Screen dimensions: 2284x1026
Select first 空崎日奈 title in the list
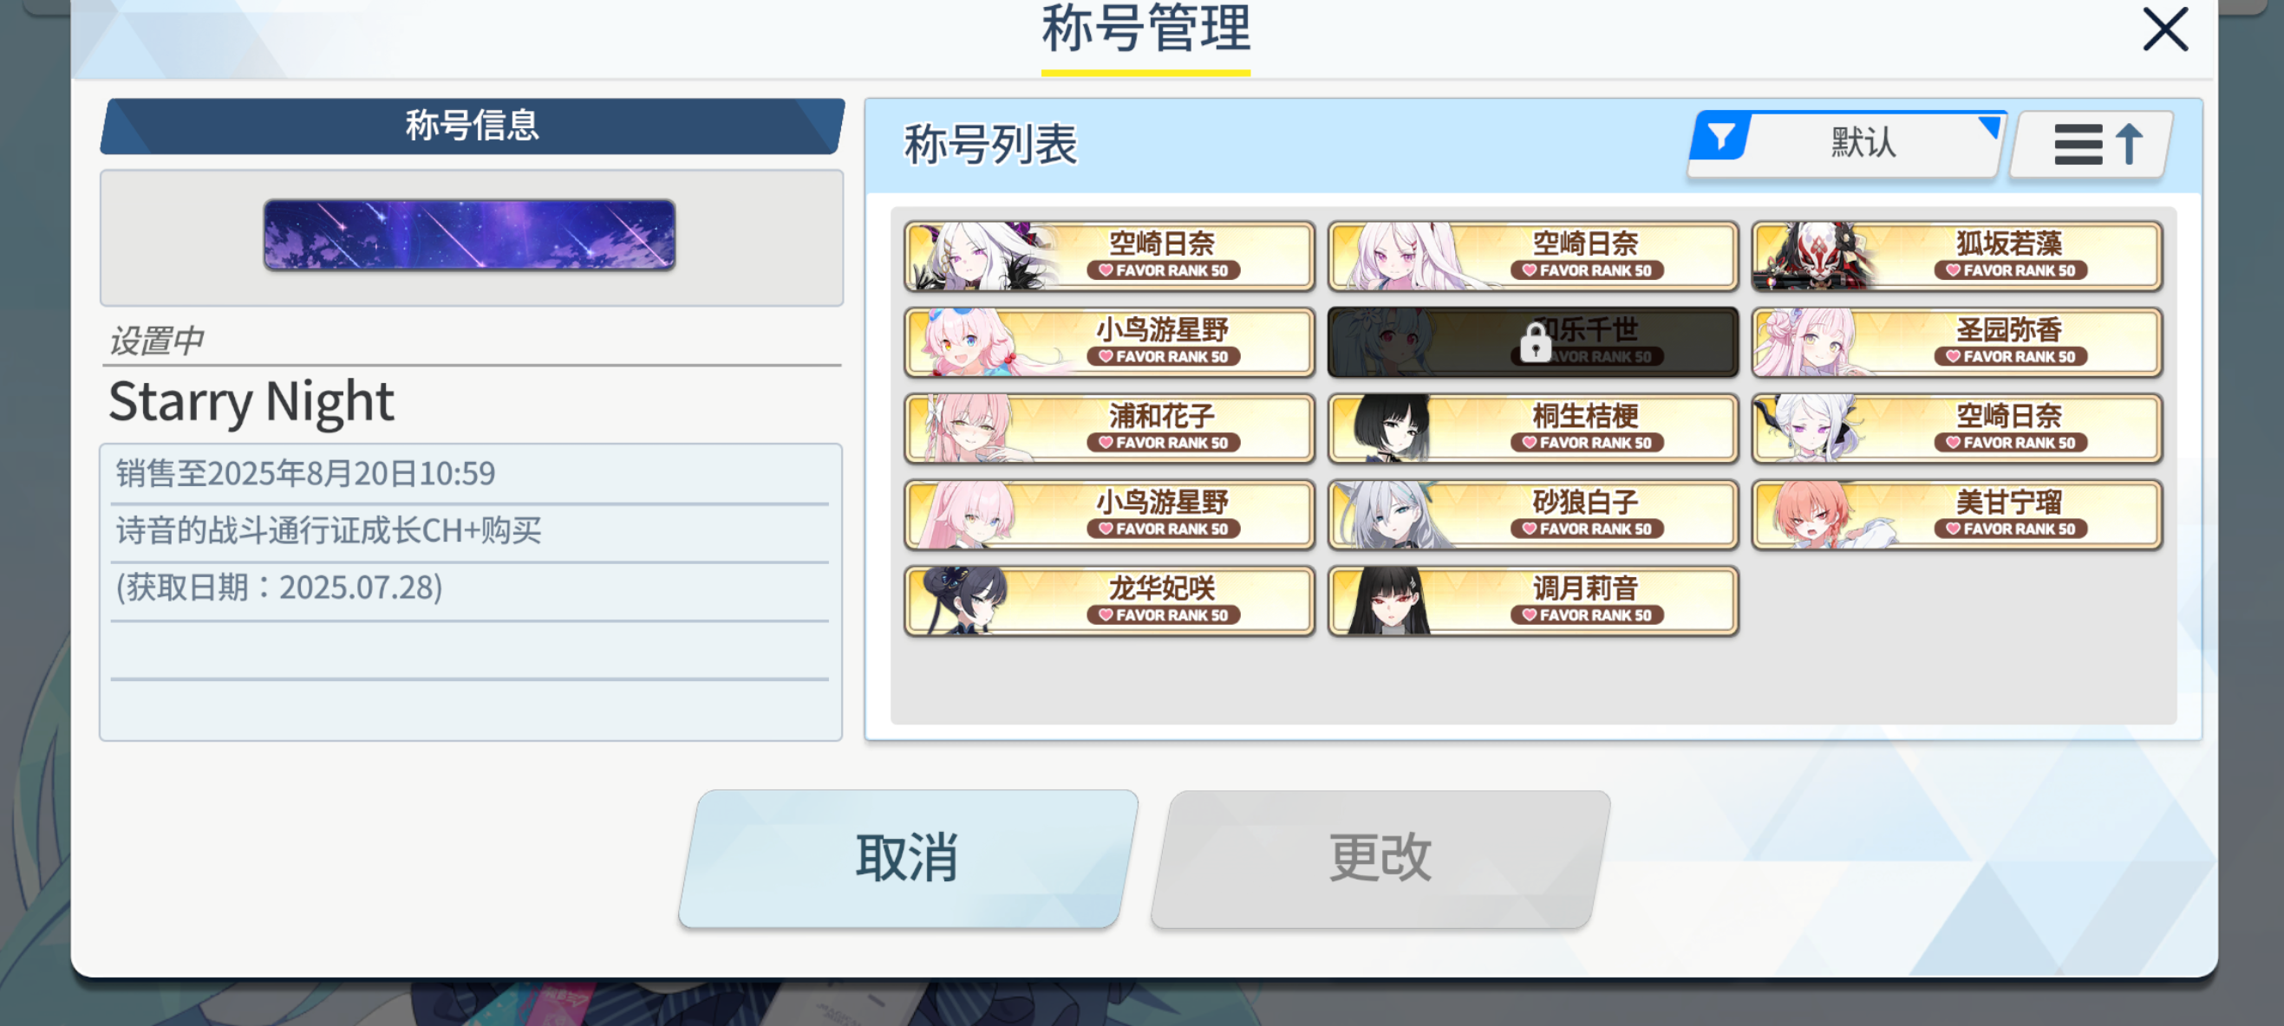pos(1109,257)
